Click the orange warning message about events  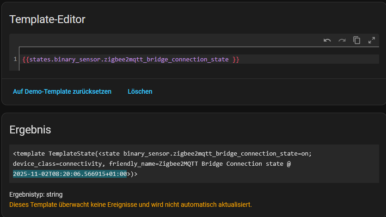[x=130, y=204]
